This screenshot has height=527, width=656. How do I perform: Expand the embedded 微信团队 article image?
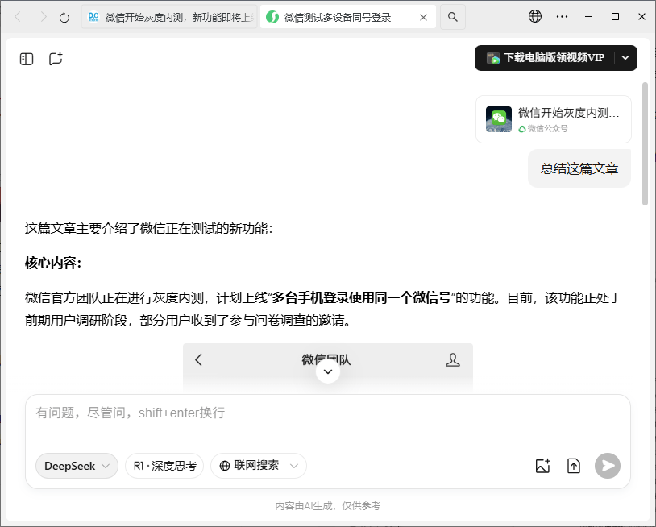[328, 371]
